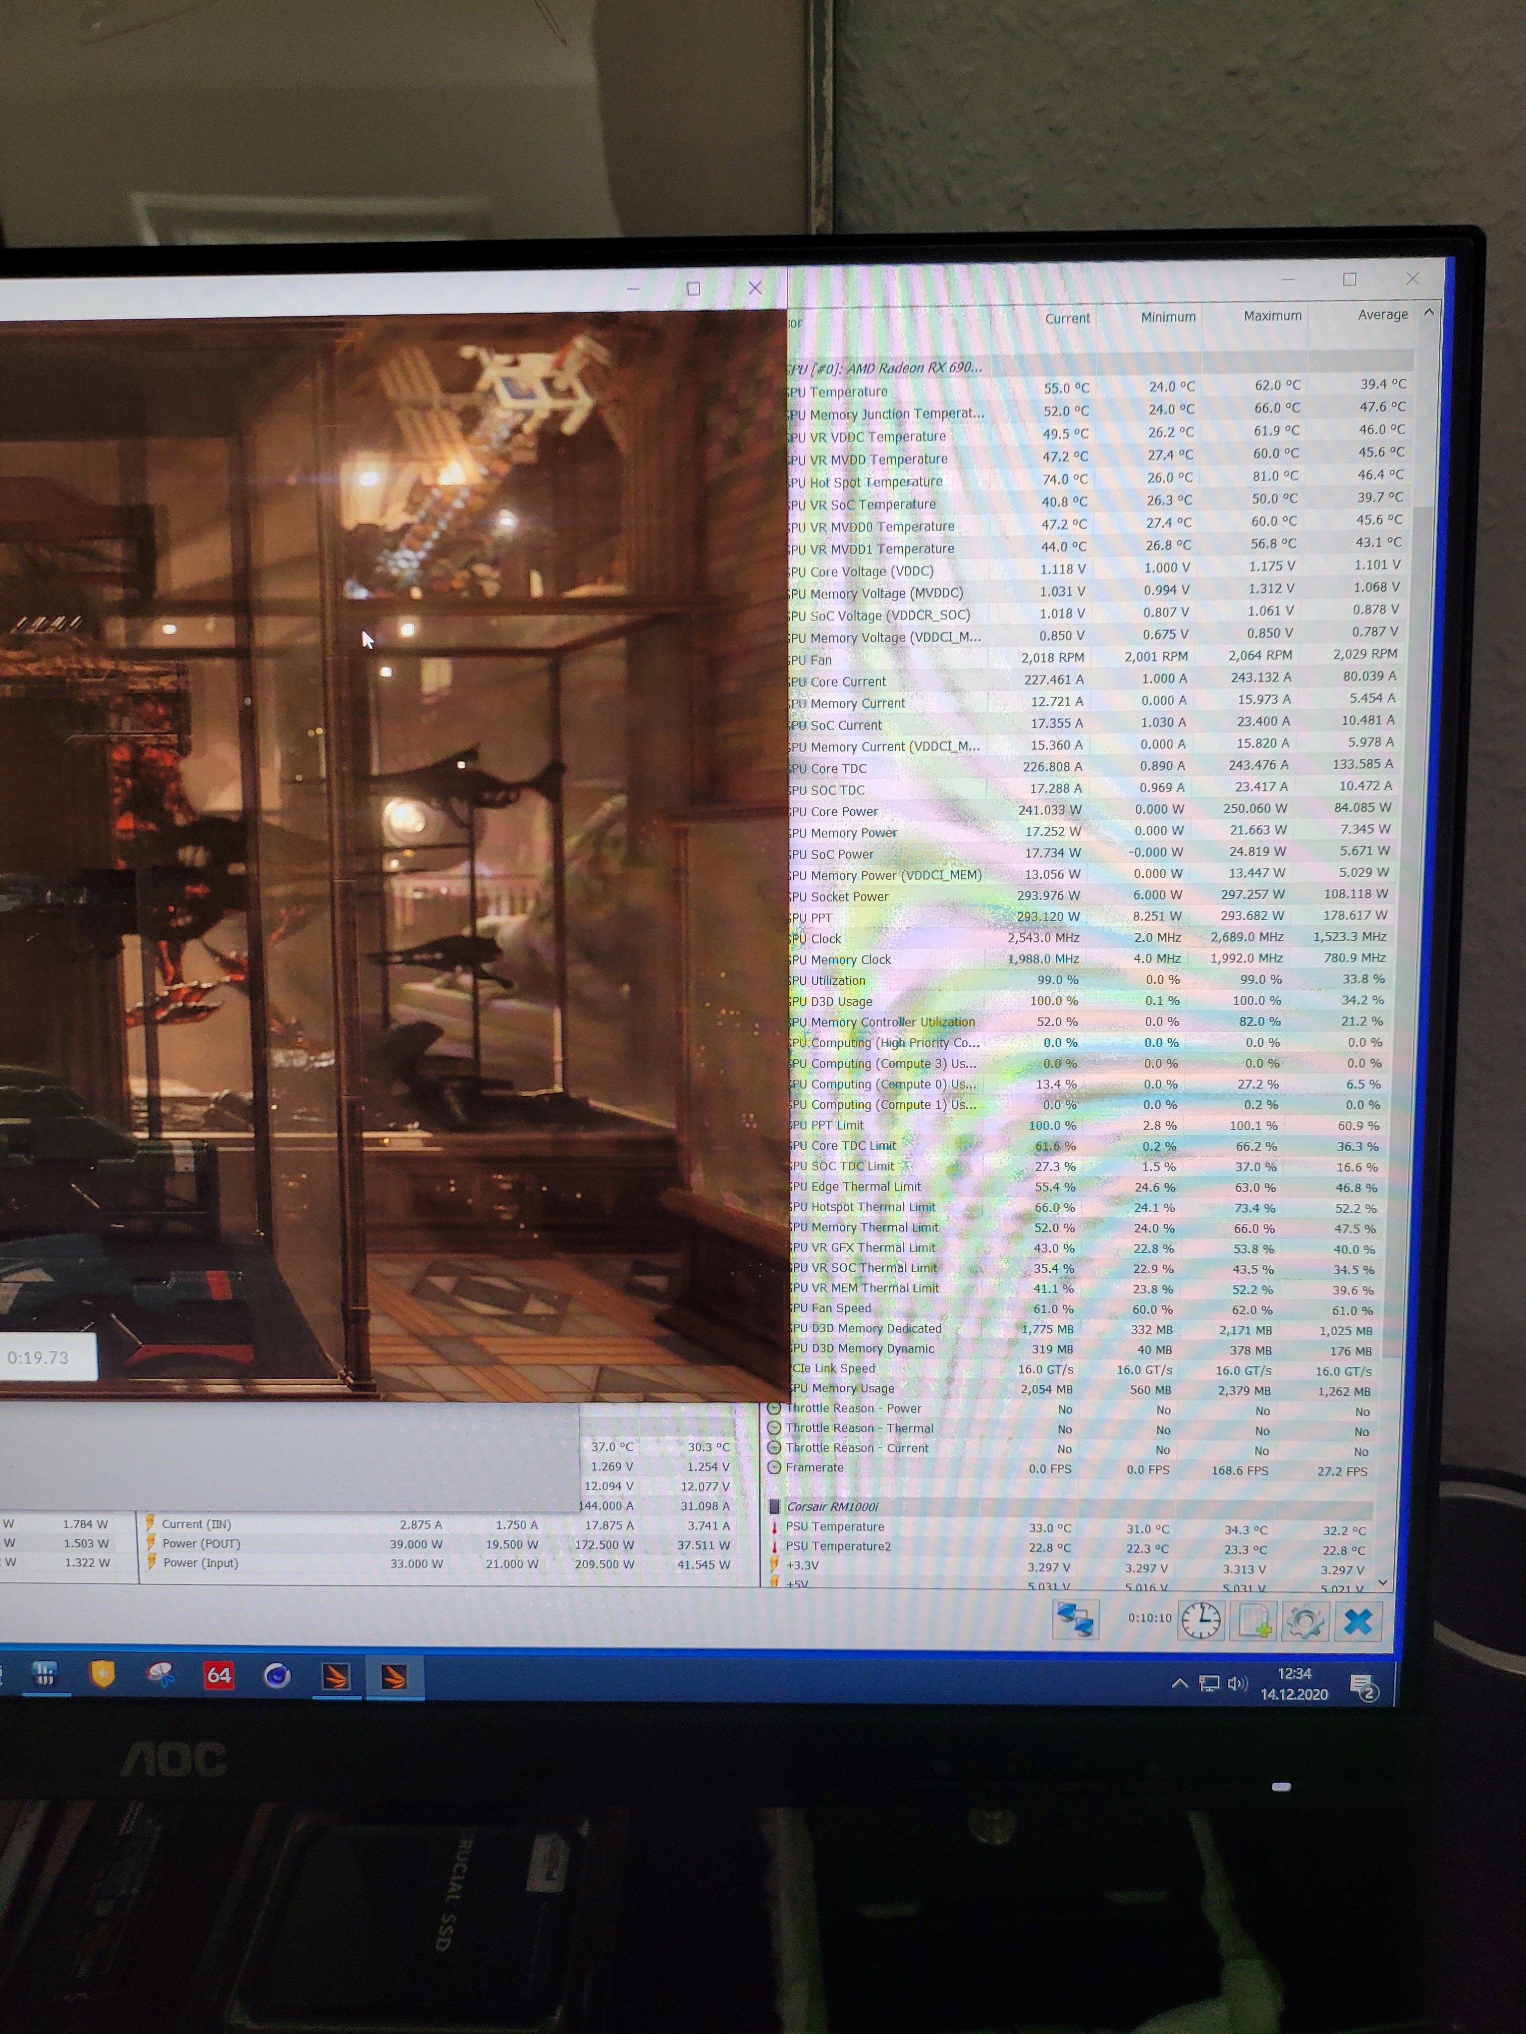Open the network tray icon
This screenshot has width=1526, height=2034.
click(1210, 1683)
